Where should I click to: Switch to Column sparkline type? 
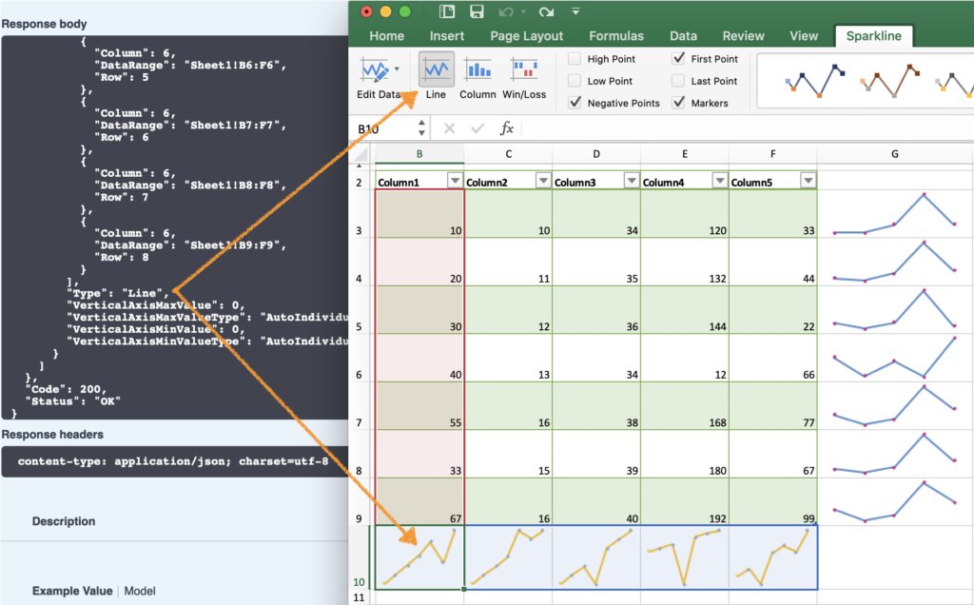477,77
